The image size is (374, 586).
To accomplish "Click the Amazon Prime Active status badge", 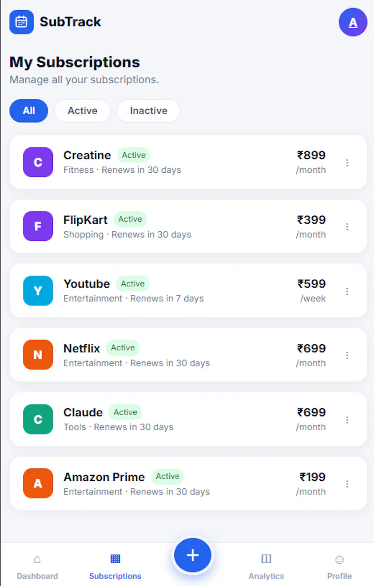I will (x=167, y=476).
